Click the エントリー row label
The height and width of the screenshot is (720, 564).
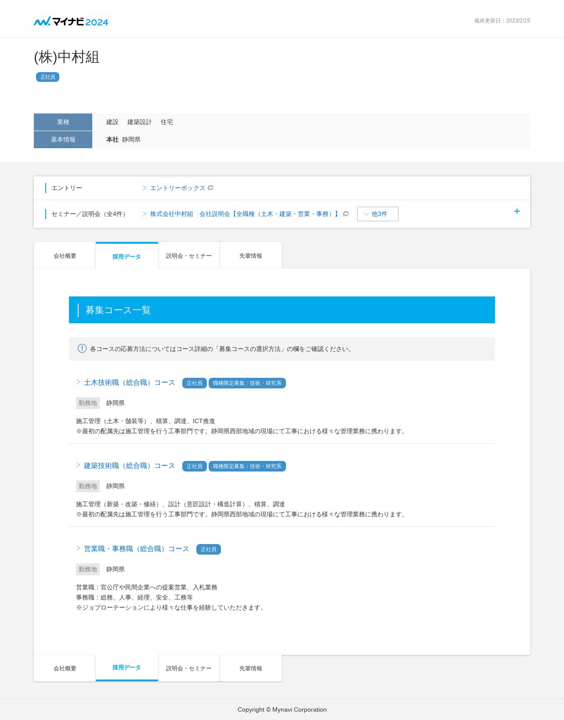pos(67,188)
